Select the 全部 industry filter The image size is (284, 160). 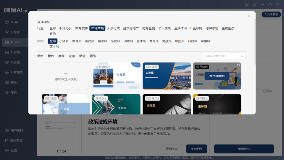(53, 28)
